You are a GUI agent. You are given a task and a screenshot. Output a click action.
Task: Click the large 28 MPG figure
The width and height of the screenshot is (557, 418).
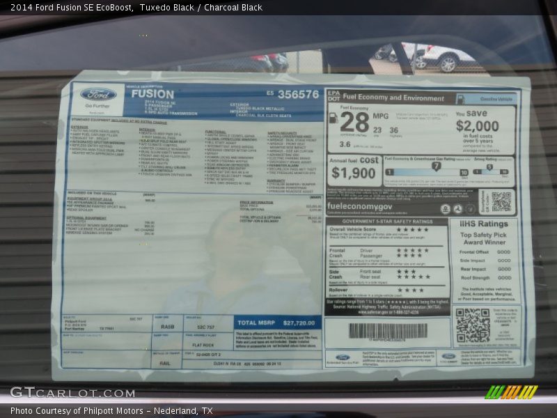[x=354, y=122]
